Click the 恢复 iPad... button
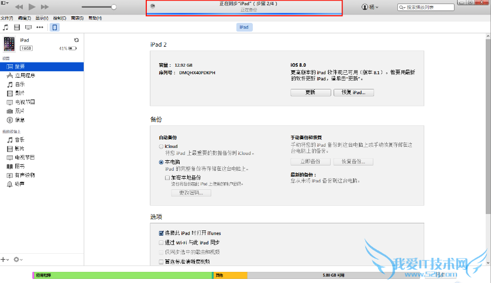491x283 pixels. click(353, 92)
